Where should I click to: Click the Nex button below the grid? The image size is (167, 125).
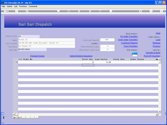pos(15,117)
